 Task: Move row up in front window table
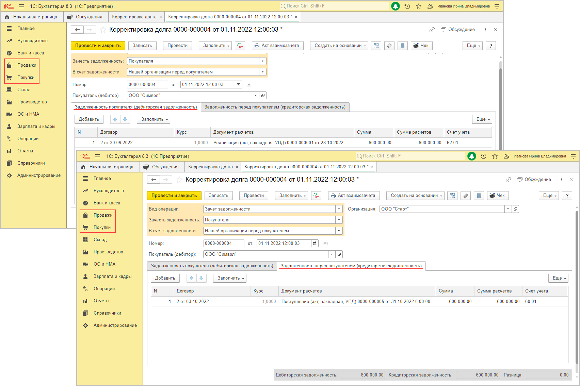point(192,278)
